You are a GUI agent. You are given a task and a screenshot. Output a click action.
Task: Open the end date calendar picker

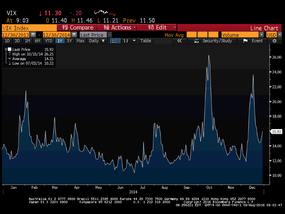point(73,35)
